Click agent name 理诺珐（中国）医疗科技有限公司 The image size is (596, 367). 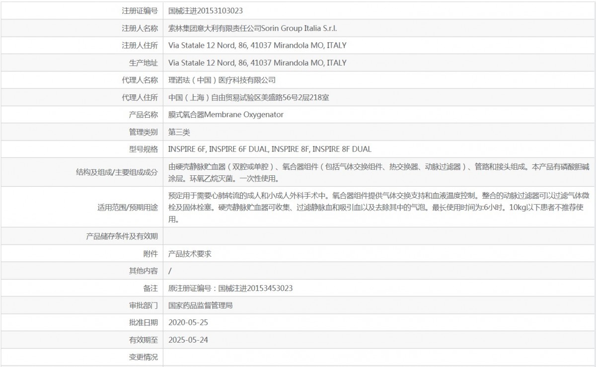(222, 80)
